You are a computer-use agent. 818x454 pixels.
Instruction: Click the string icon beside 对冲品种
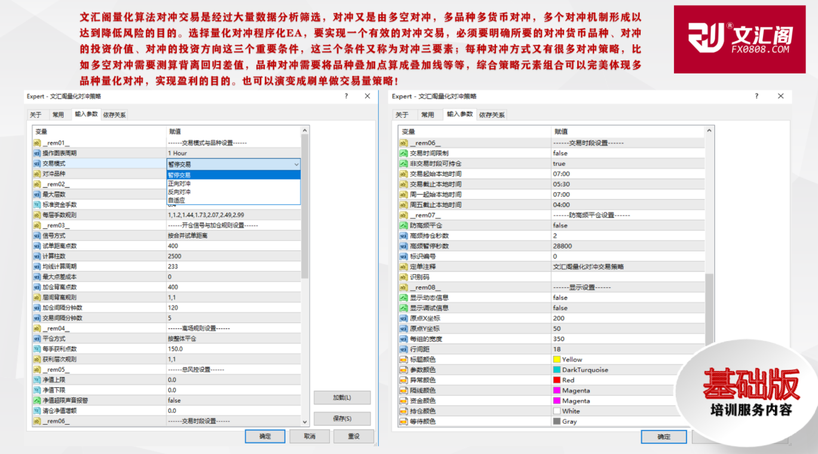click(37, 174)
